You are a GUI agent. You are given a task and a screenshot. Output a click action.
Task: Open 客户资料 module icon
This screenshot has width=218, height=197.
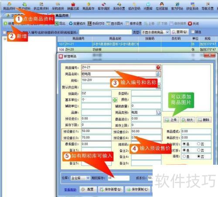(x=24, y=6)
